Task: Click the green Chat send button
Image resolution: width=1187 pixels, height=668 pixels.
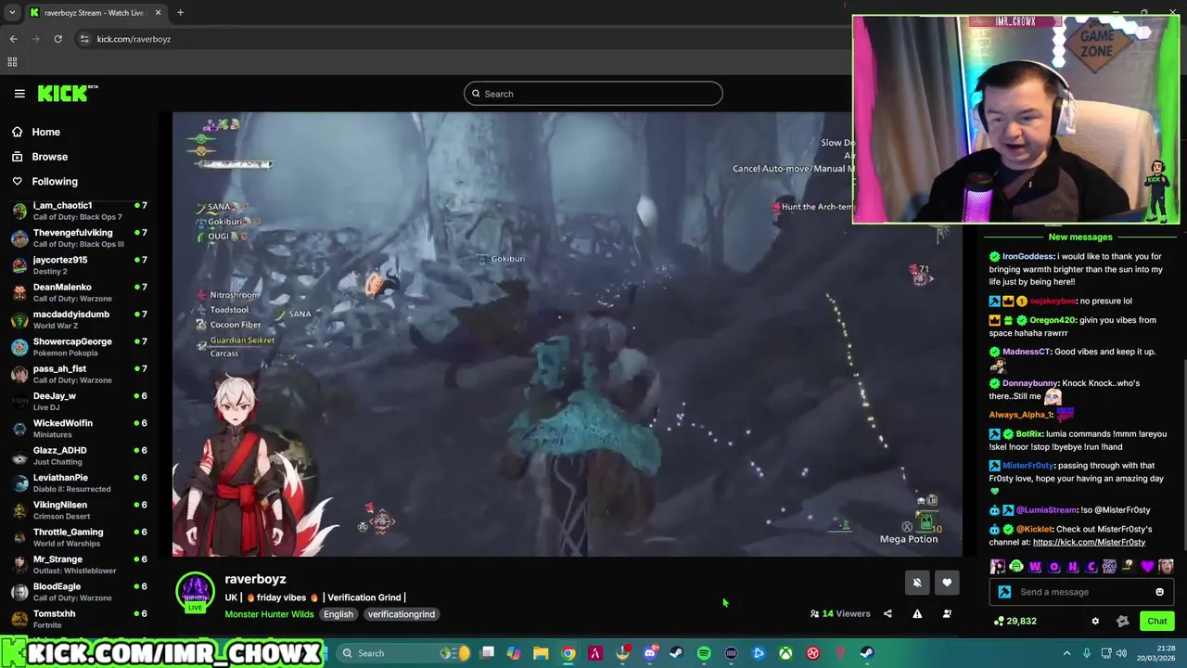Action: (1157, 621)
